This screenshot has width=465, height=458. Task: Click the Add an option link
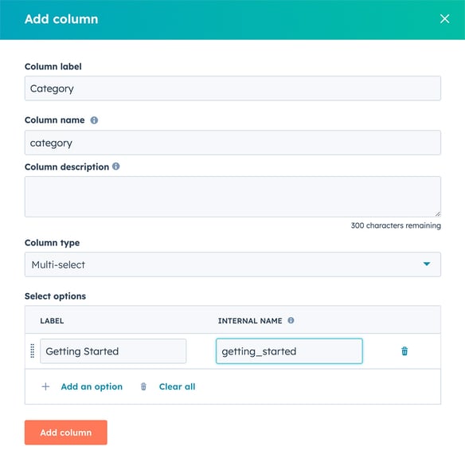92,386
